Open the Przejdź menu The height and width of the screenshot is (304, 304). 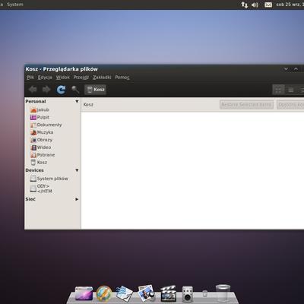81,78
